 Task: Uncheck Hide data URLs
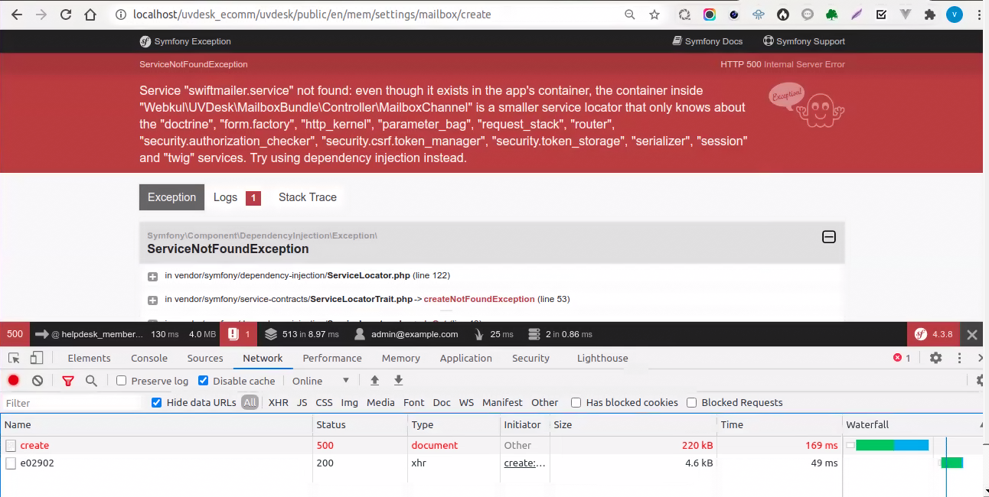pos(157,403)
